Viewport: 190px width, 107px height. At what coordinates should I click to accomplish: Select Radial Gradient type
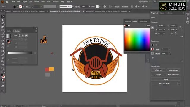[x=23, y=35]
